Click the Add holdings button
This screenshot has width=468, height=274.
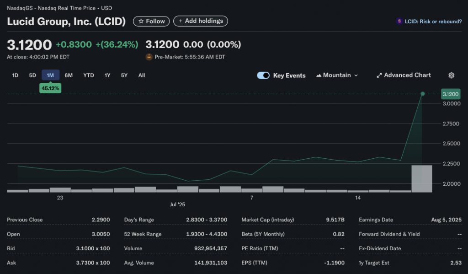click(x=201, y=21)
